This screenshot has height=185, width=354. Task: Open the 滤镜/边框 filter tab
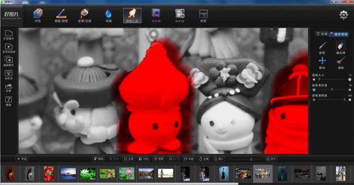pos(84,15)
